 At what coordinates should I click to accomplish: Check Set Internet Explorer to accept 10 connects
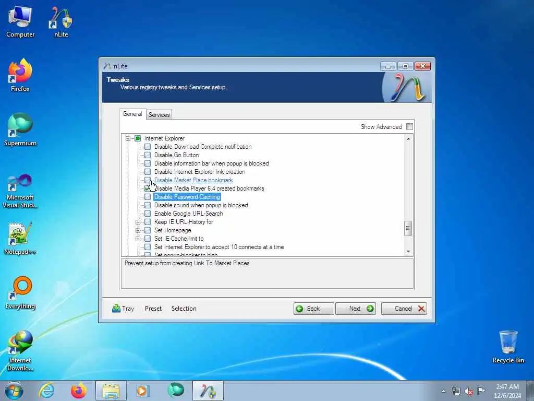pos(148,247)
